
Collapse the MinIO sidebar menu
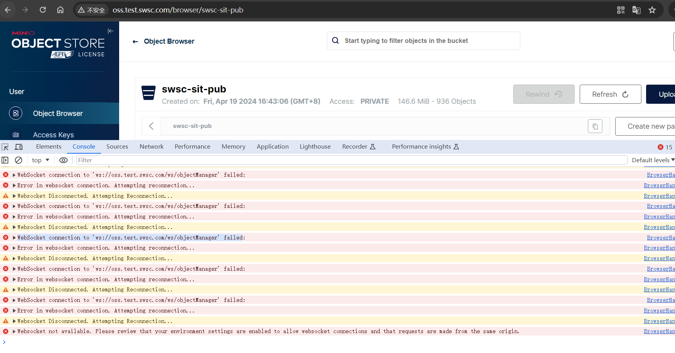111,31
